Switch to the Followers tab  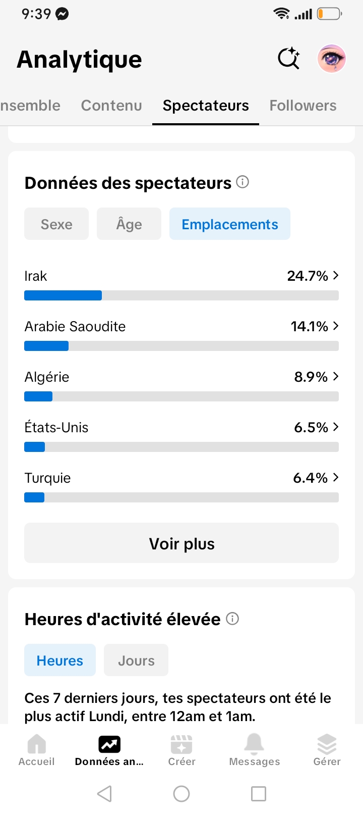[x=303, y=106]
